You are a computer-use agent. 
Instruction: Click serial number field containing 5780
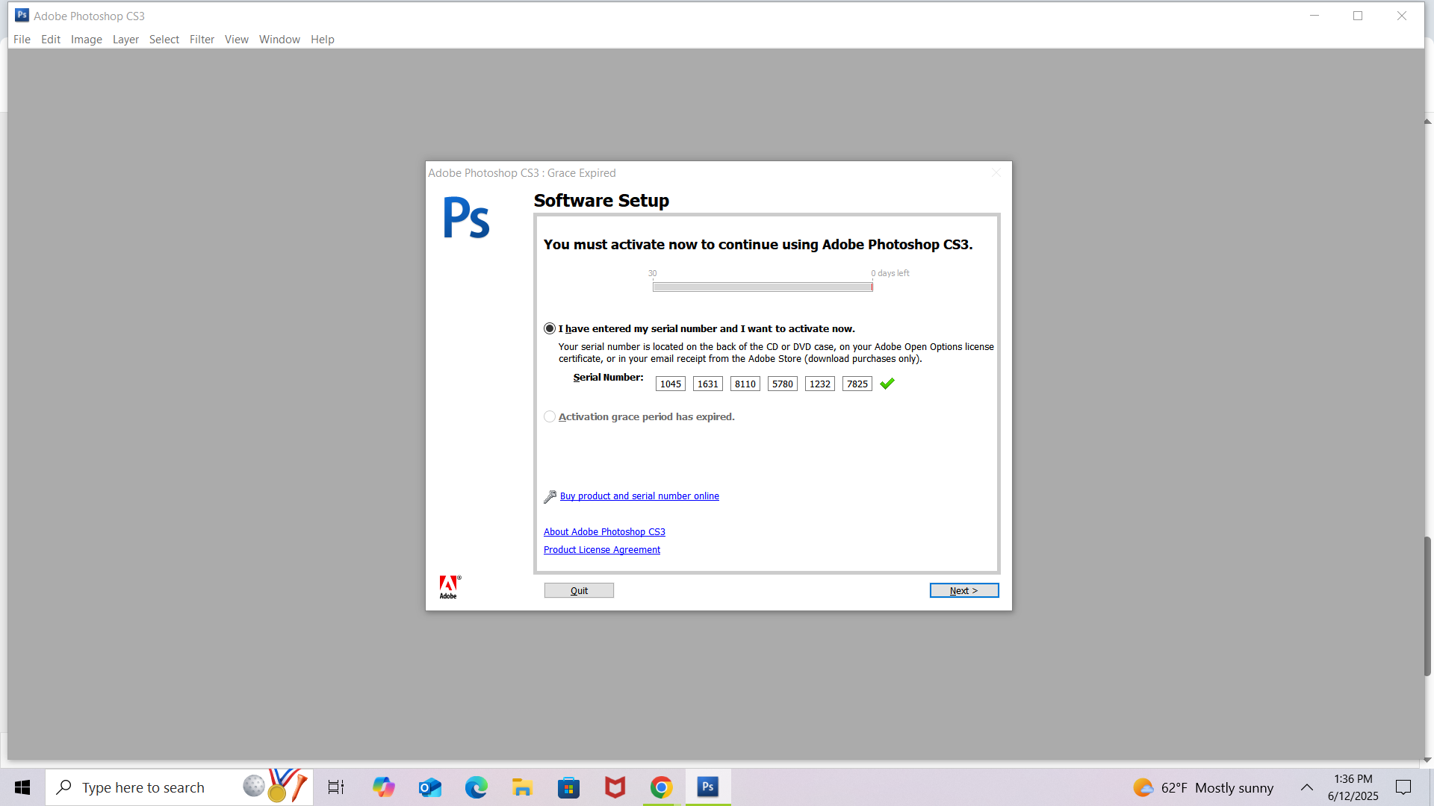[783, 384]
